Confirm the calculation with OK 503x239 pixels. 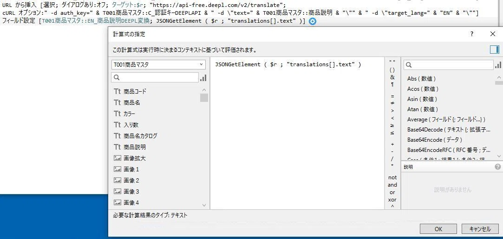click(x=438, y=229)
